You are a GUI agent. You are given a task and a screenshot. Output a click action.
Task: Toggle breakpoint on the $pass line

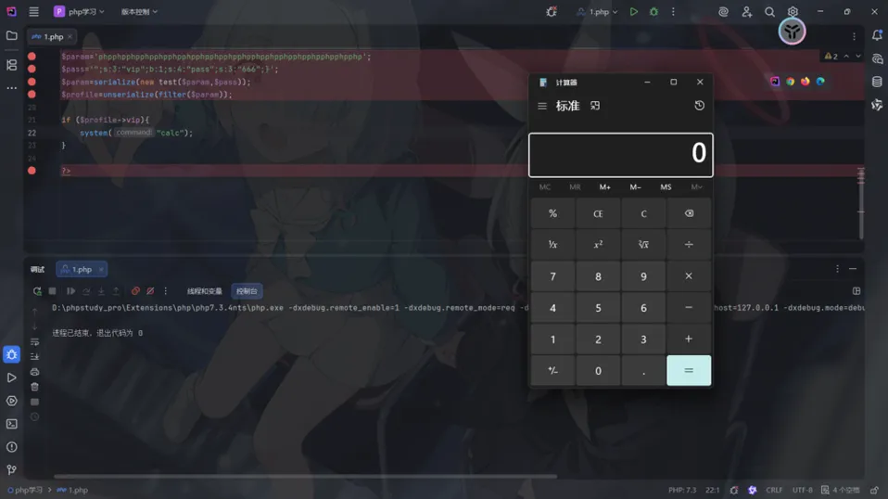click(32, 69)
